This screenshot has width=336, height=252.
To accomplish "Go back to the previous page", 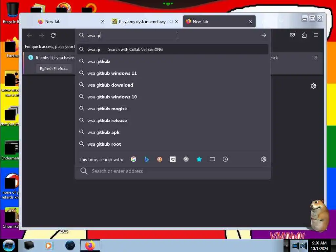I will [x=30, y=35].
